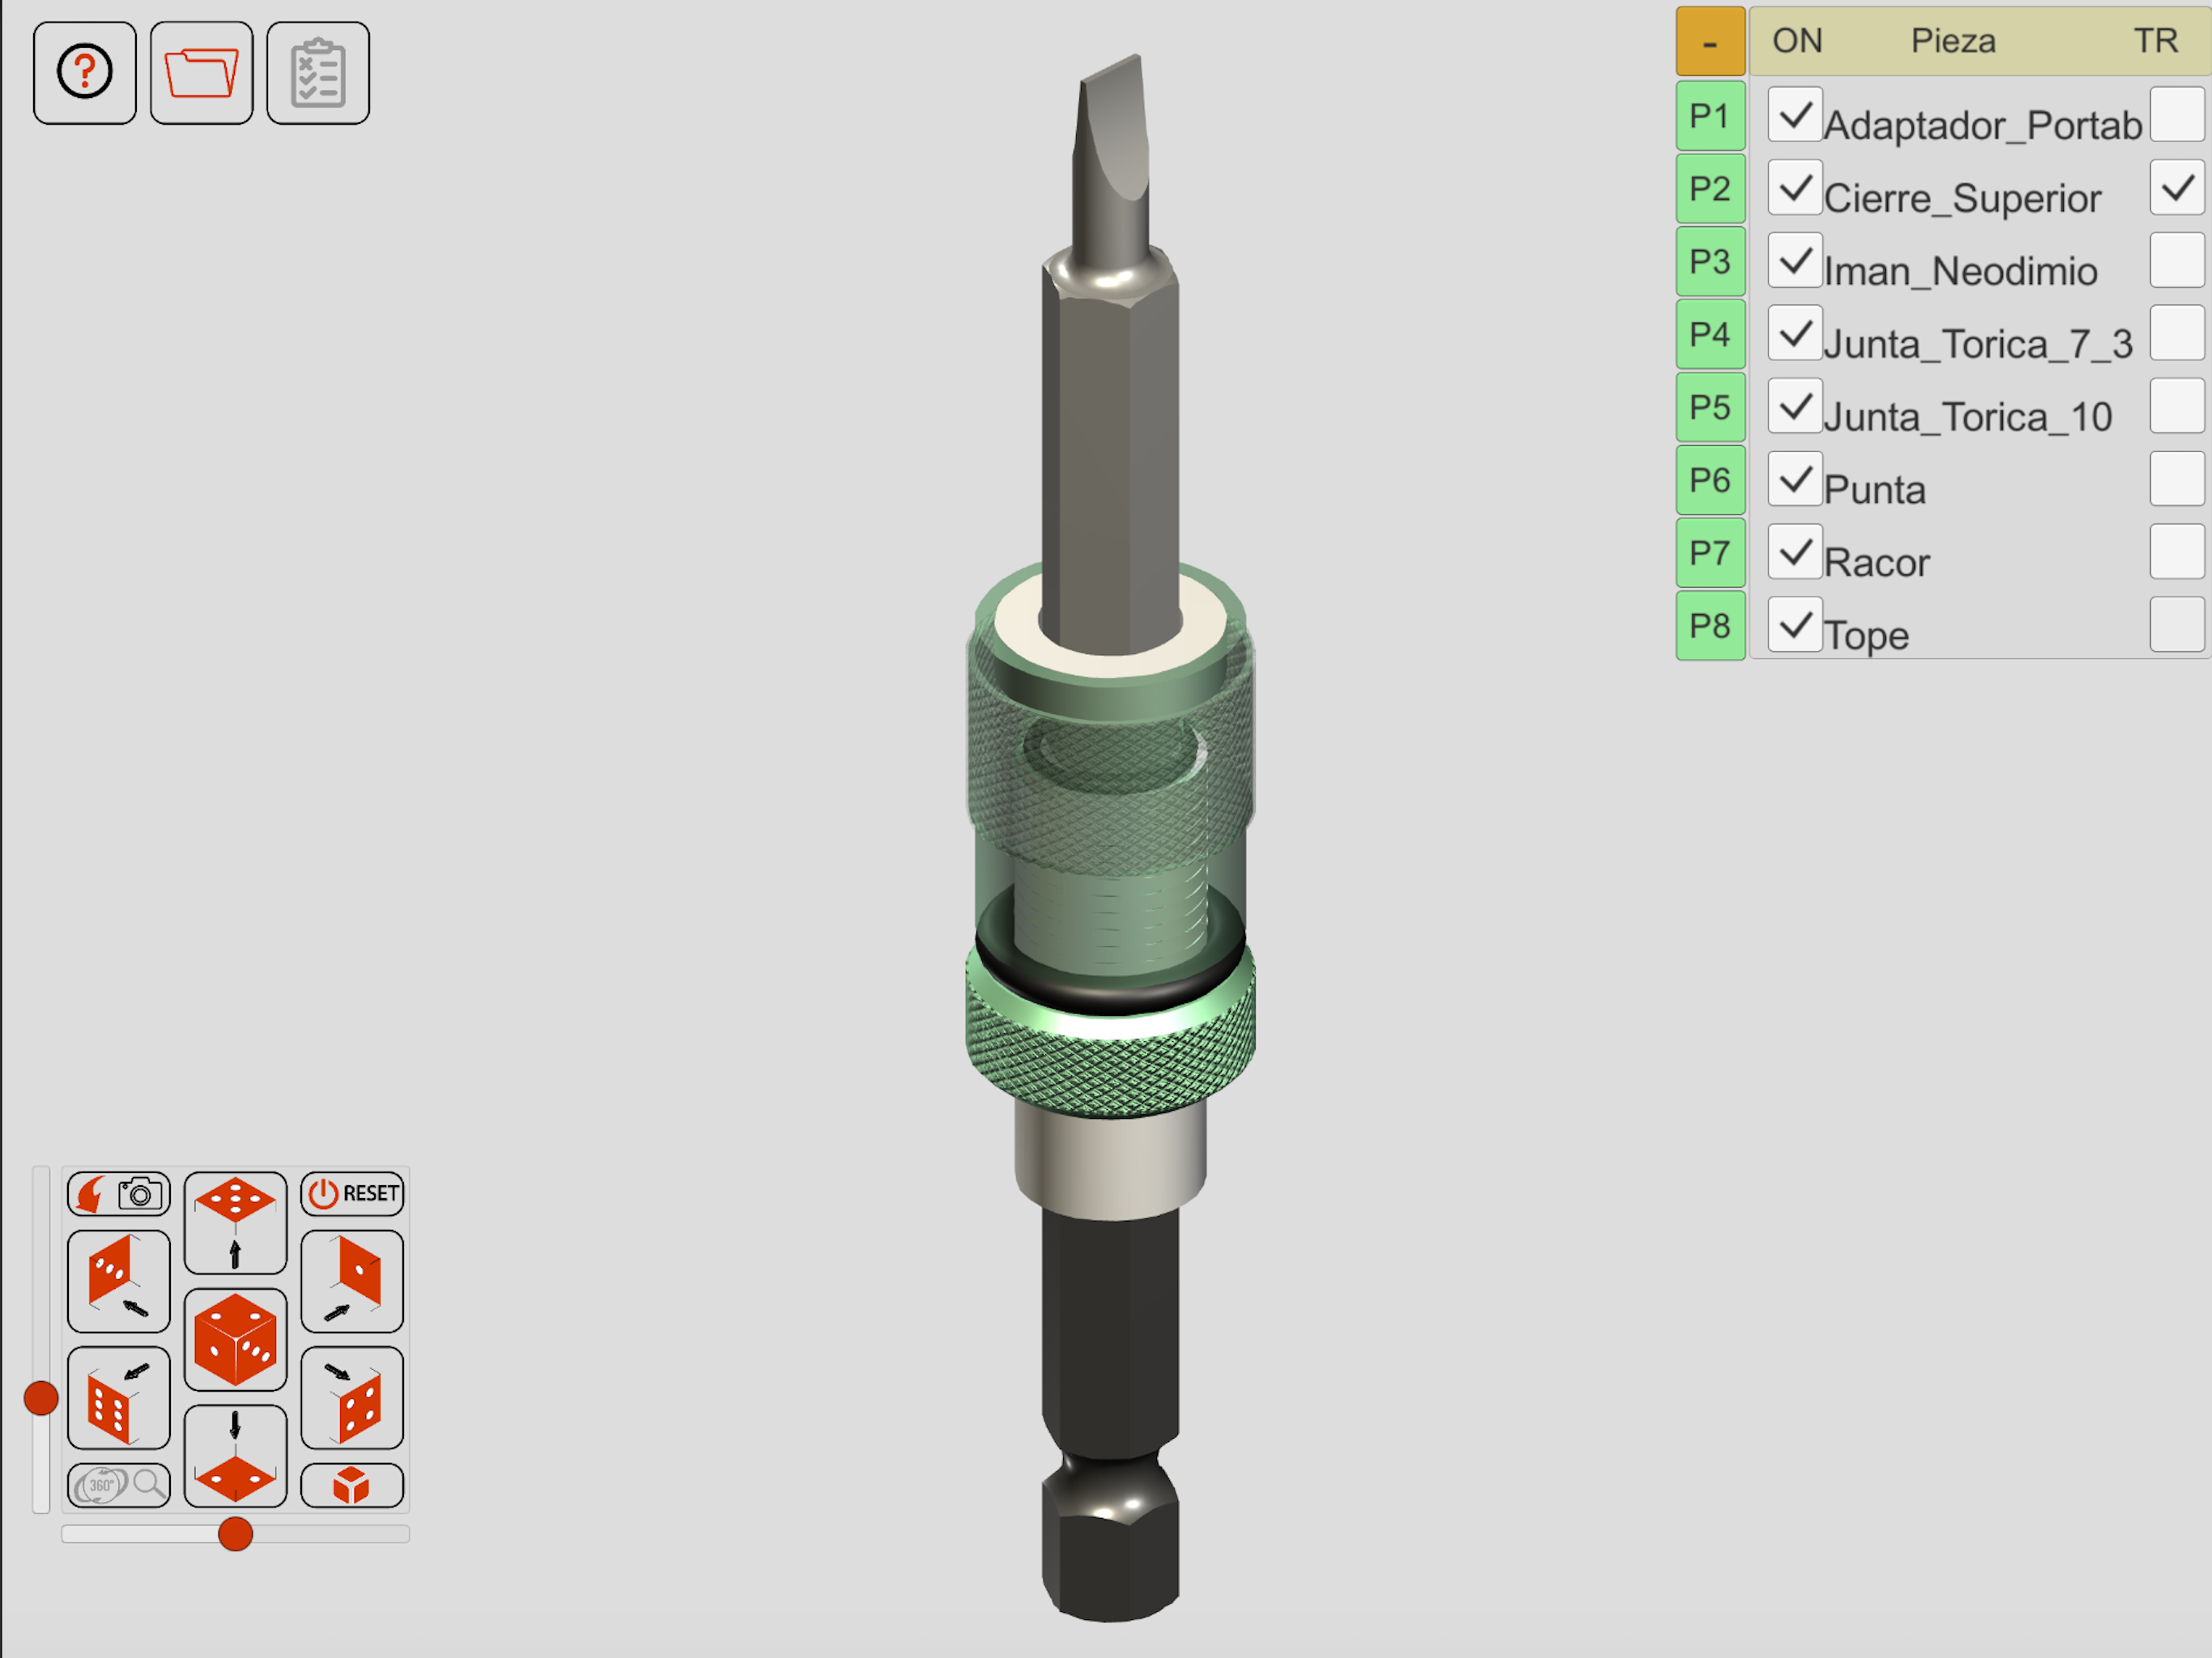Click the Iman_Neodimio part name

pos(1960,271)
